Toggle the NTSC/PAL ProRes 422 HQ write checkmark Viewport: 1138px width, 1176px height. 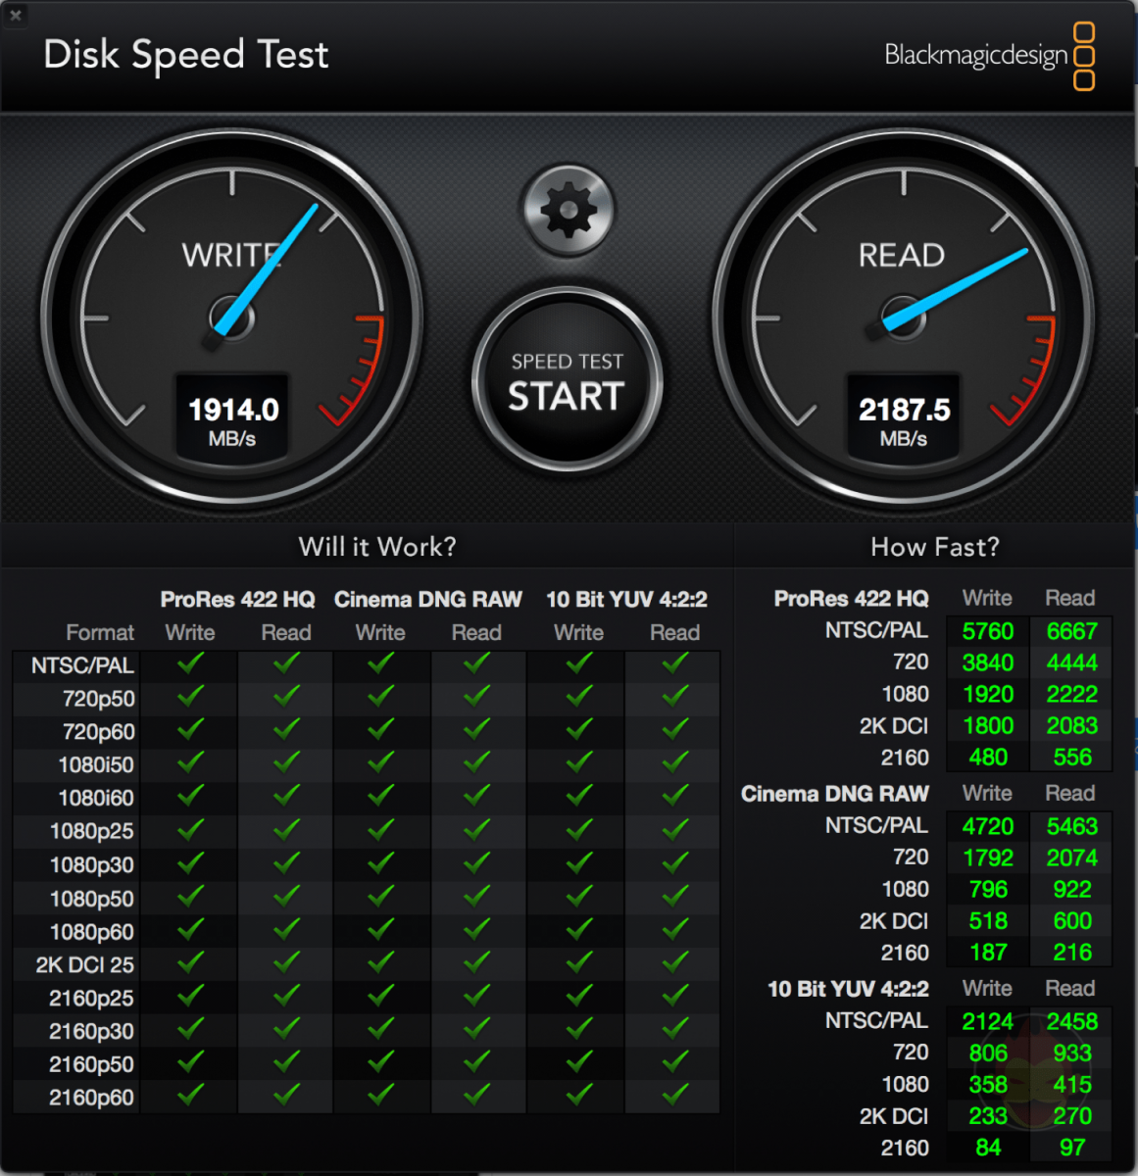pyautogui.click(x=189, y=664)
